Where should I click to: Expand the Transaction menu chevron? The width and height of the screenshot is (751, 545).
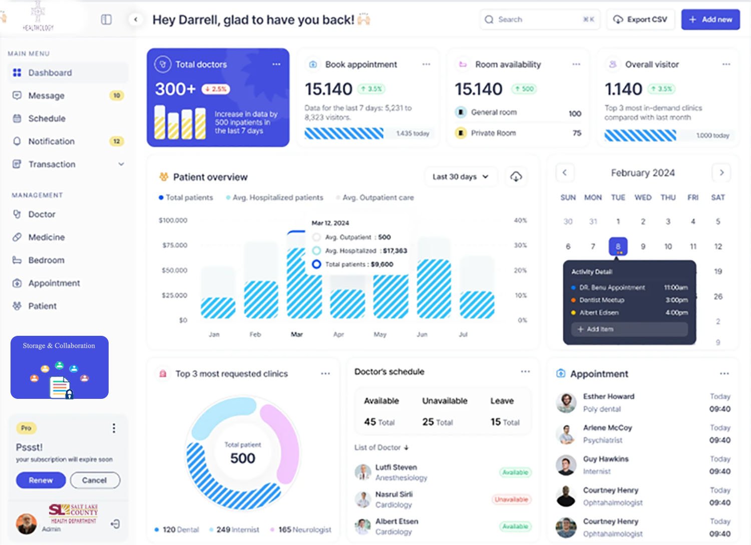pos(121,164)
